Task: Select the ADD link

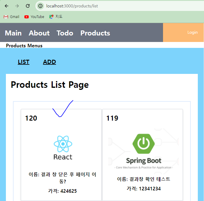Action: 50,62
